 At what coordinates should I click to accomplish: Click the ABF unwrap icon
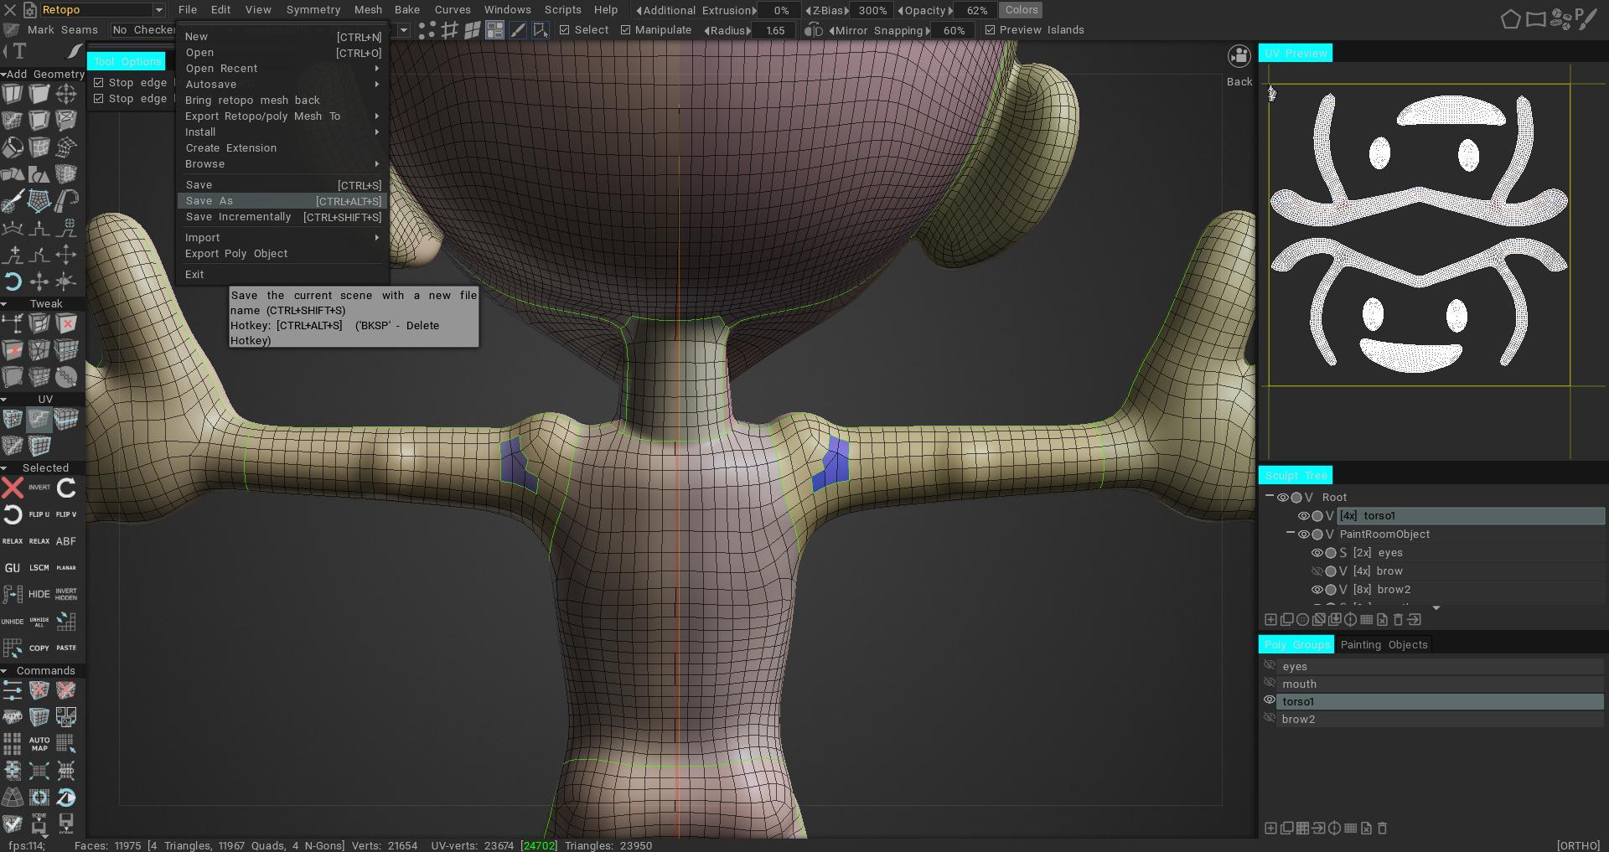coord(66,541)
